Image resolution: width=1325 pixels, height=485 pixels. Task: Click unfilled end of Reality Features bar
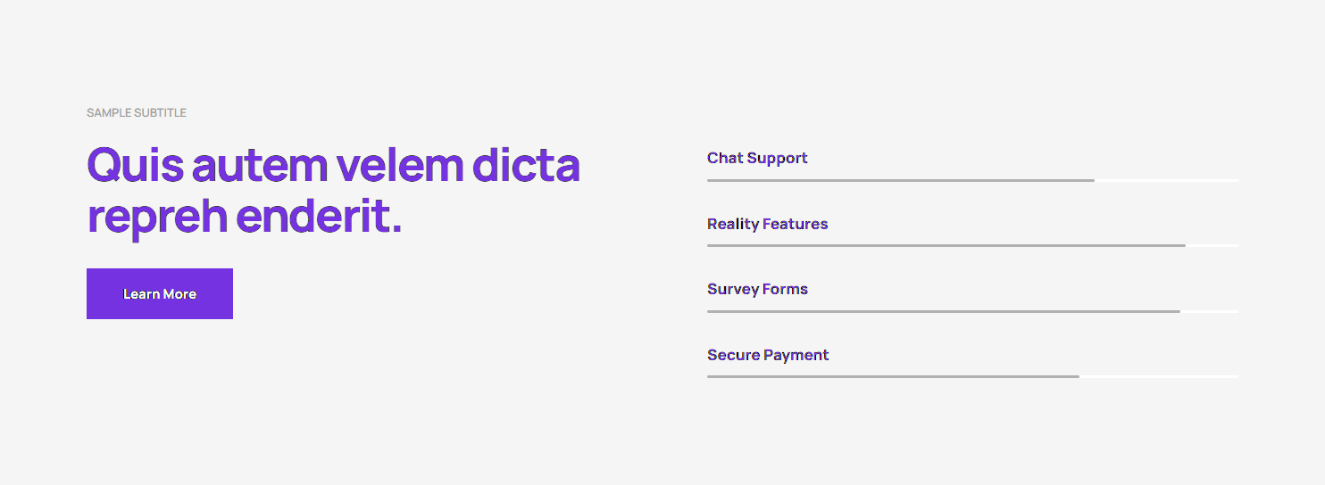pyautogui.click(x=1212, y=245)
